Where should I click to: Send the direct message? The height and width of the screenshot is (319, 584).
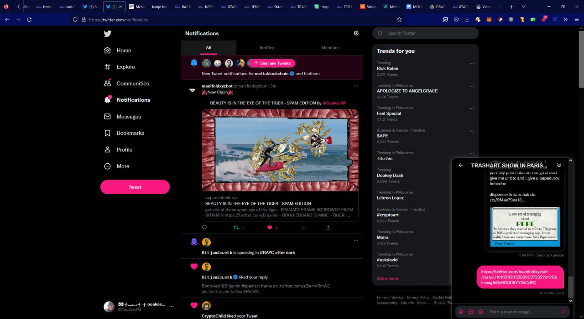(564, 312)
